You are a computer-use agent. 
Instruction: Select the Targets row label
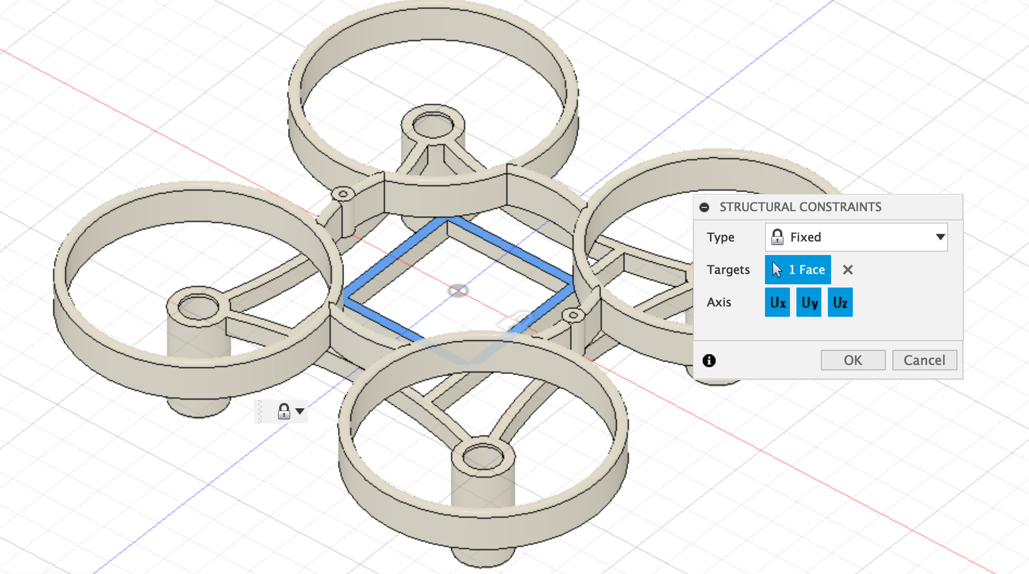pyautogui.click(x=728, y=270)
